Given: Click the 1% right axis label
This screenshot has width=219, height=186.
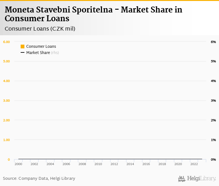Looking at the screenshot, I should (x=213, y=140).
